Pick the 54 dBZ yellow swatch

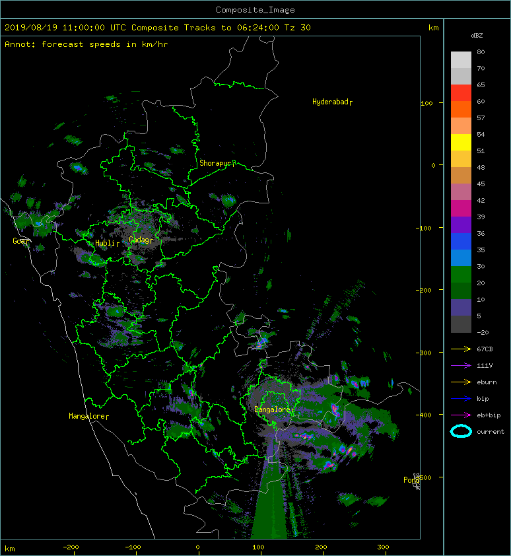pyautogui.click(x=461, y=142)
